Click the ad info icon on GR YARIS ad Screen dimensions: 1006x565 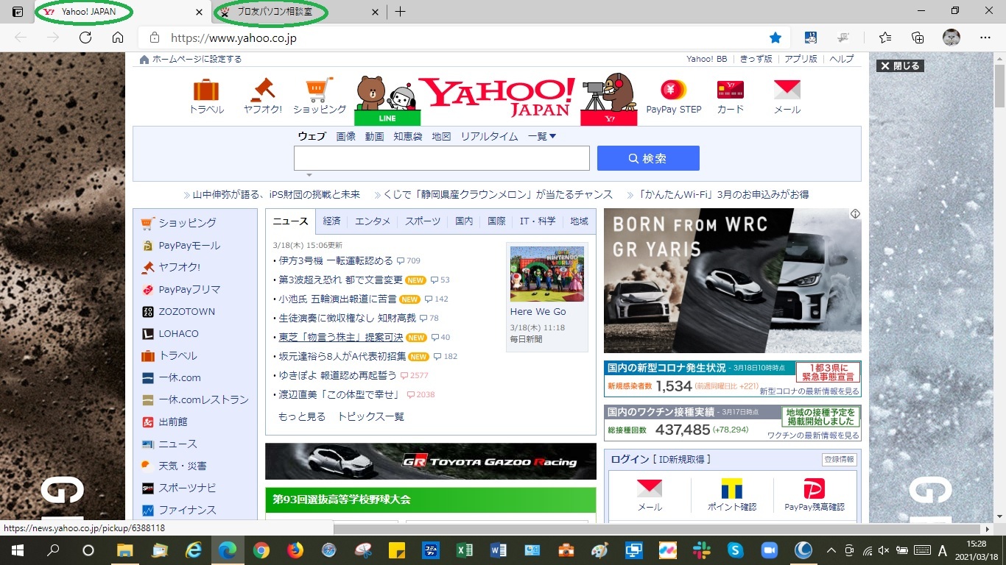pyautogui.click(x=855, y=214)
